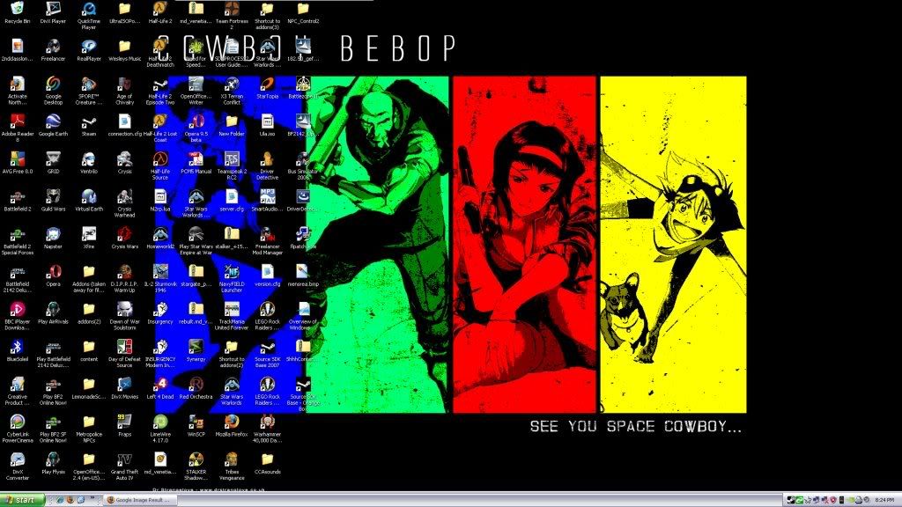This screenshot has width=902, height=507.
Task: Switch to Google Image Result taskbar window
Action: tap(140, 500)
